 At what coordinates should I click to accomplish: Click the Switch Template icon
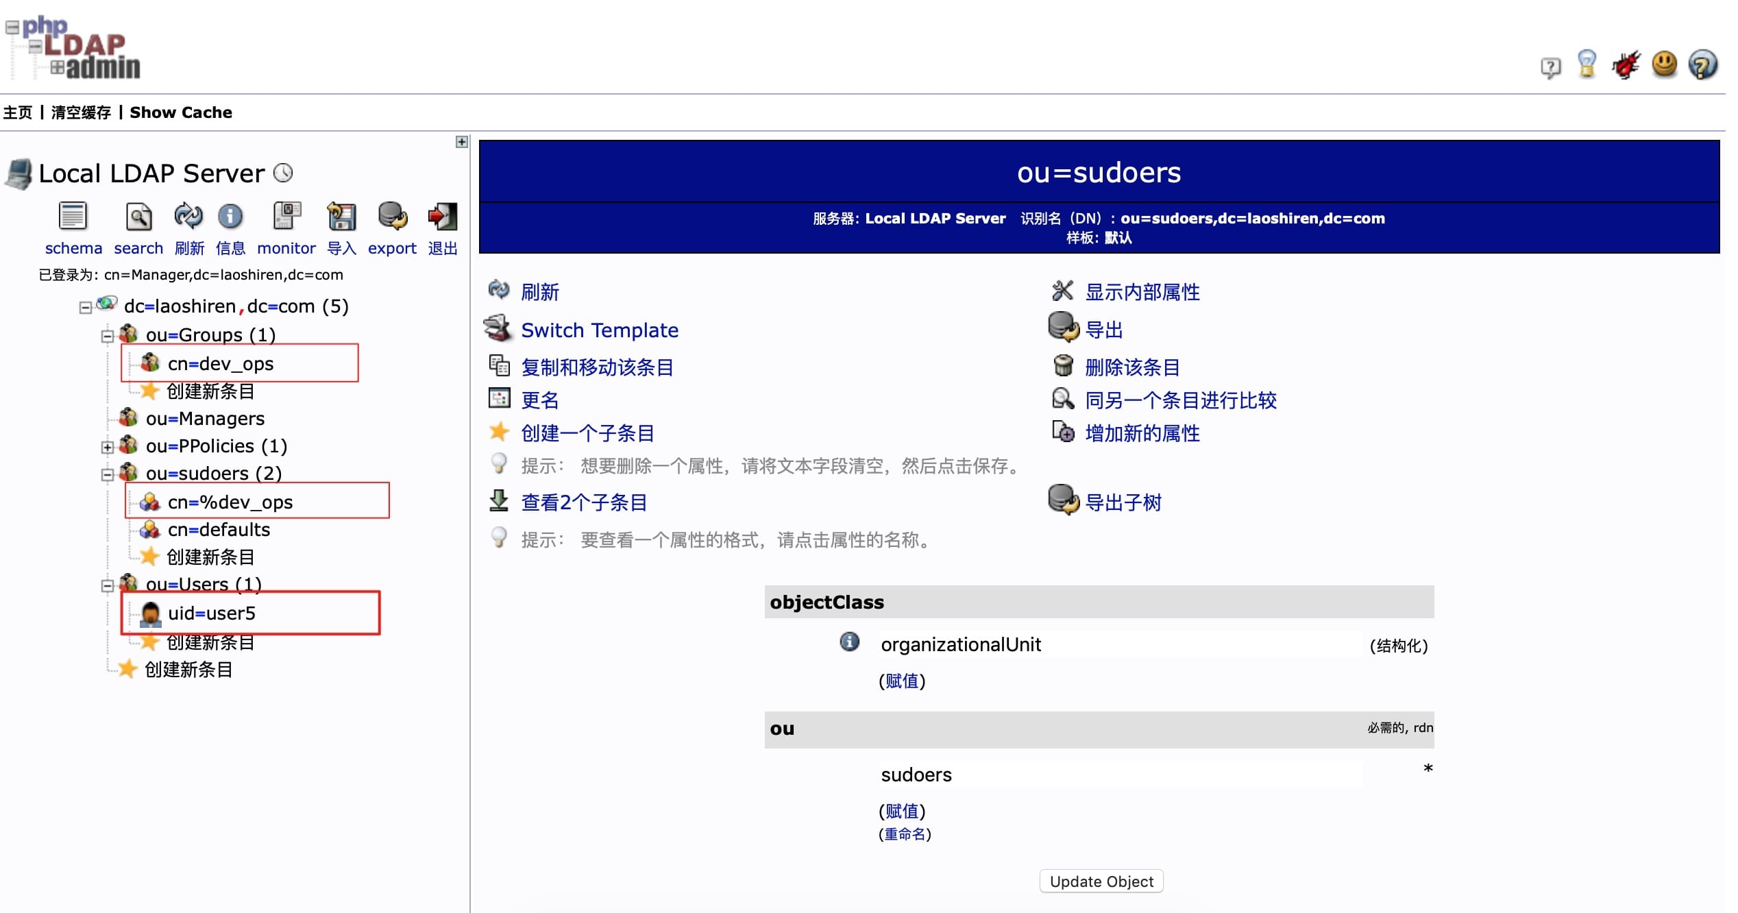point(498,328)
